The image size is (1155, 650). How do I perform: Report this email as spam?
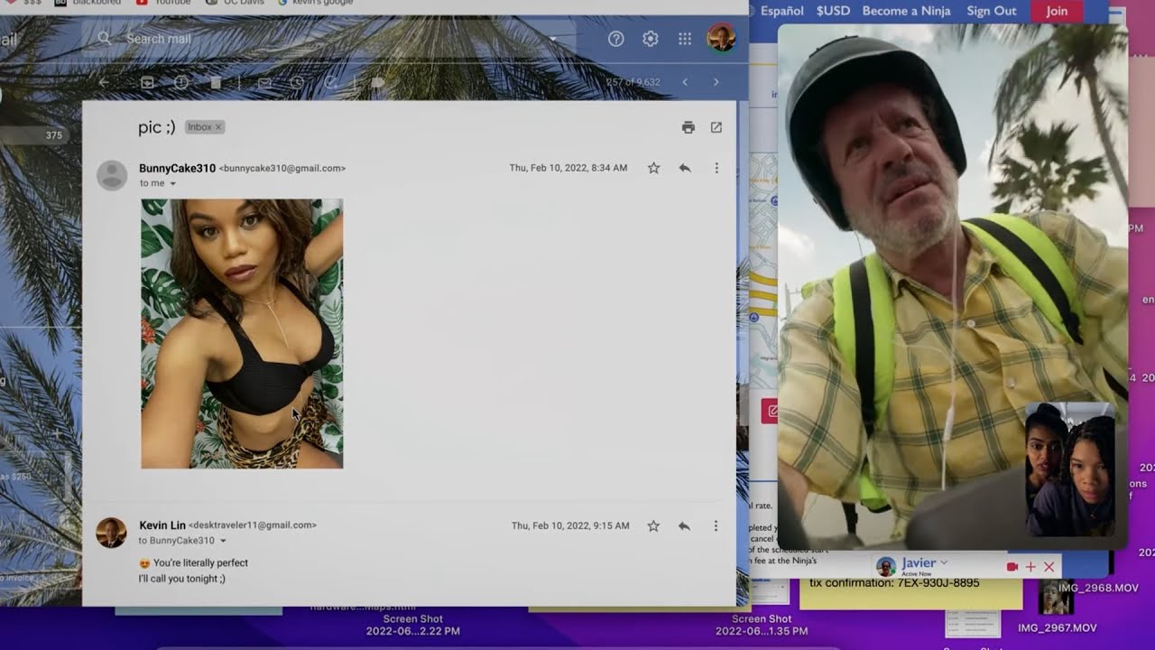pos(181,82)
